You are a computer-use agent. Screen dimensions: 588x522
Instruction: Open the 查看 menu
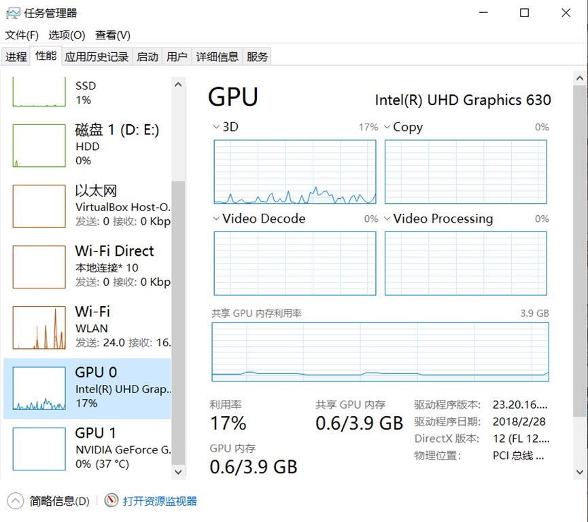click(111, 35)
